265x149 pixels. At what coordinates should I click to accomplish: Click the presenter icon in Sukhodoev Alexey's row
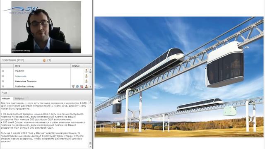pyautogui.click(x=87, y=87)
